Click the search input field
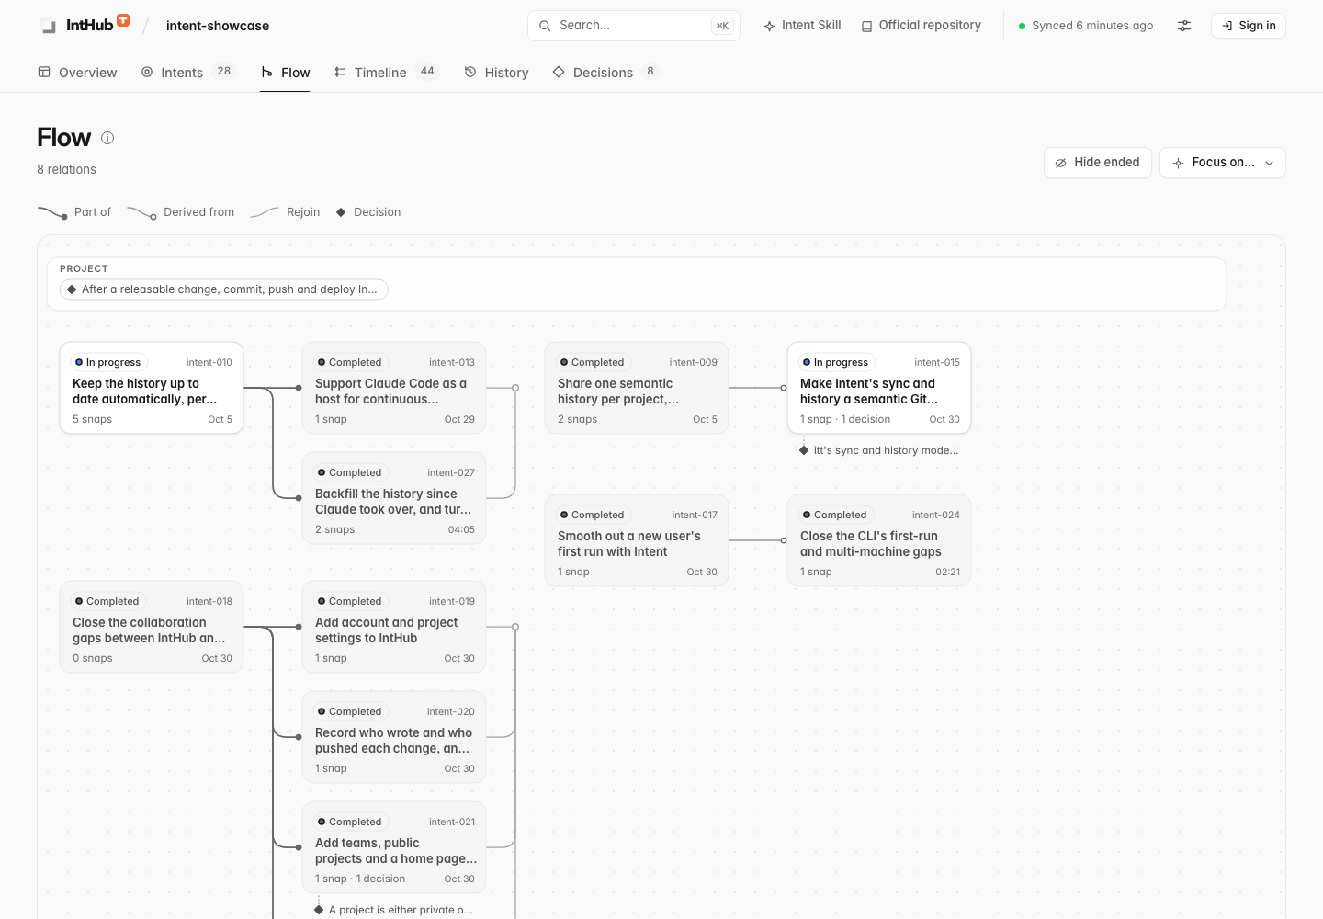1323x919 pixels. tap(633, 26)
